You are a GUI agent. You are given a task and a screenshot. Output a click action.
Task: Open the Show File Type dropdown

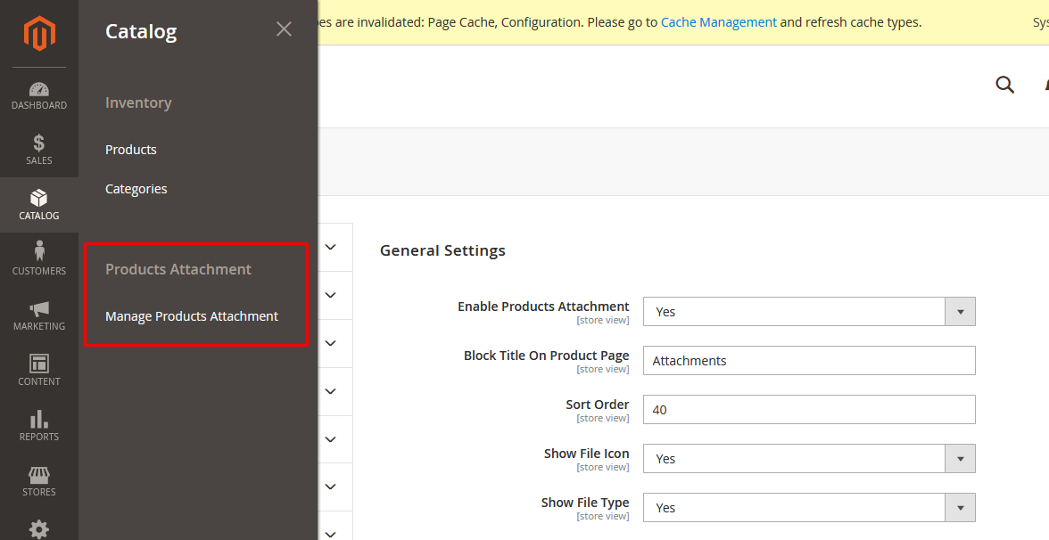pos(960,507)
